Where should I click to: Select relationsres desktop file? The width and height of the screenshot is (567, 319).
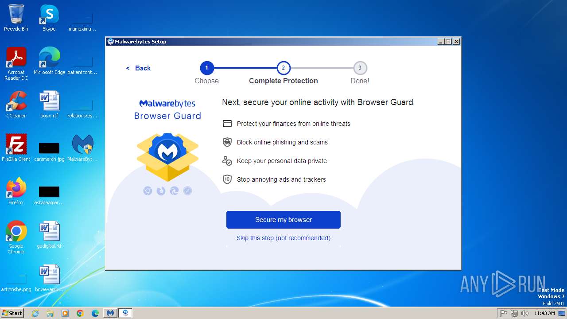[x=82, y=109]
